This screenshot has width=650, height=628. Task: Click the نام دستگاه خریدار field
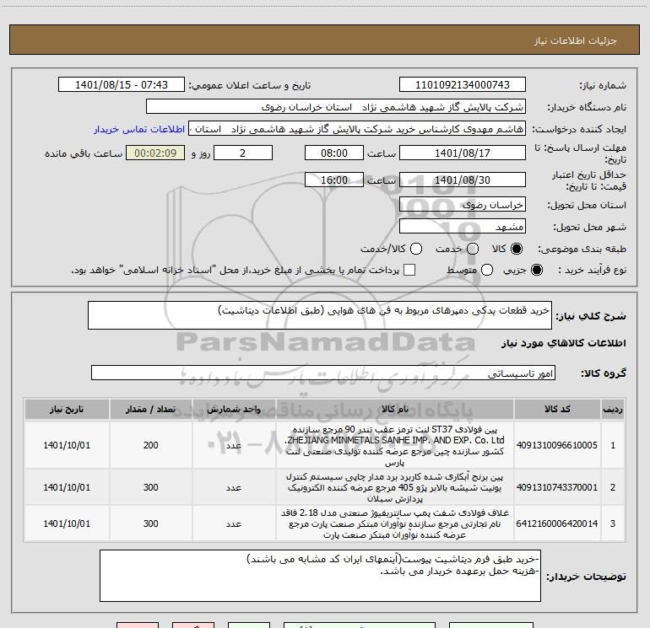(x=335, y=108)
